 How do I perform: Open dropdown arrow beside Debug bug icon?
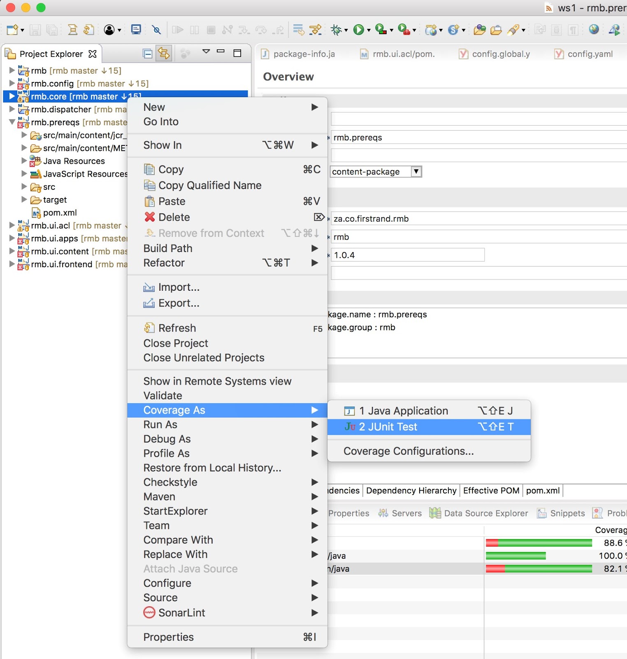(346, 30)
